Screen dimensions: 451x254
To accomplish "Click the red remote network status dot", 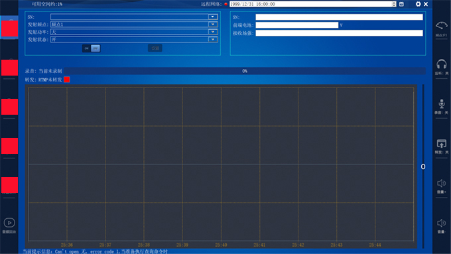I will [225, 4].
